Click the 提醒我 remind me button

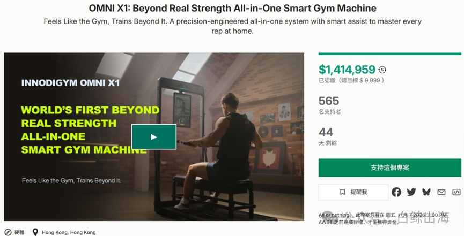point(353,192)
